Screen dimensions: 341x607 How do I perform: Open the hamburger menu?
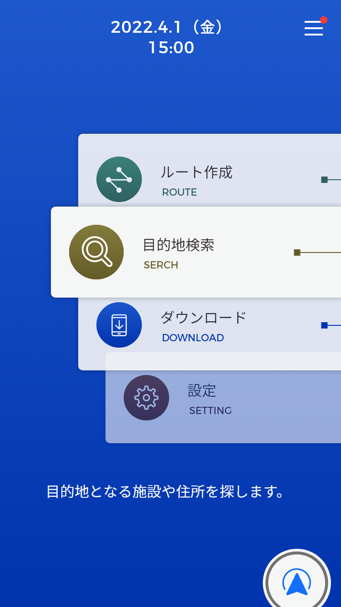[x=313, y=28]
